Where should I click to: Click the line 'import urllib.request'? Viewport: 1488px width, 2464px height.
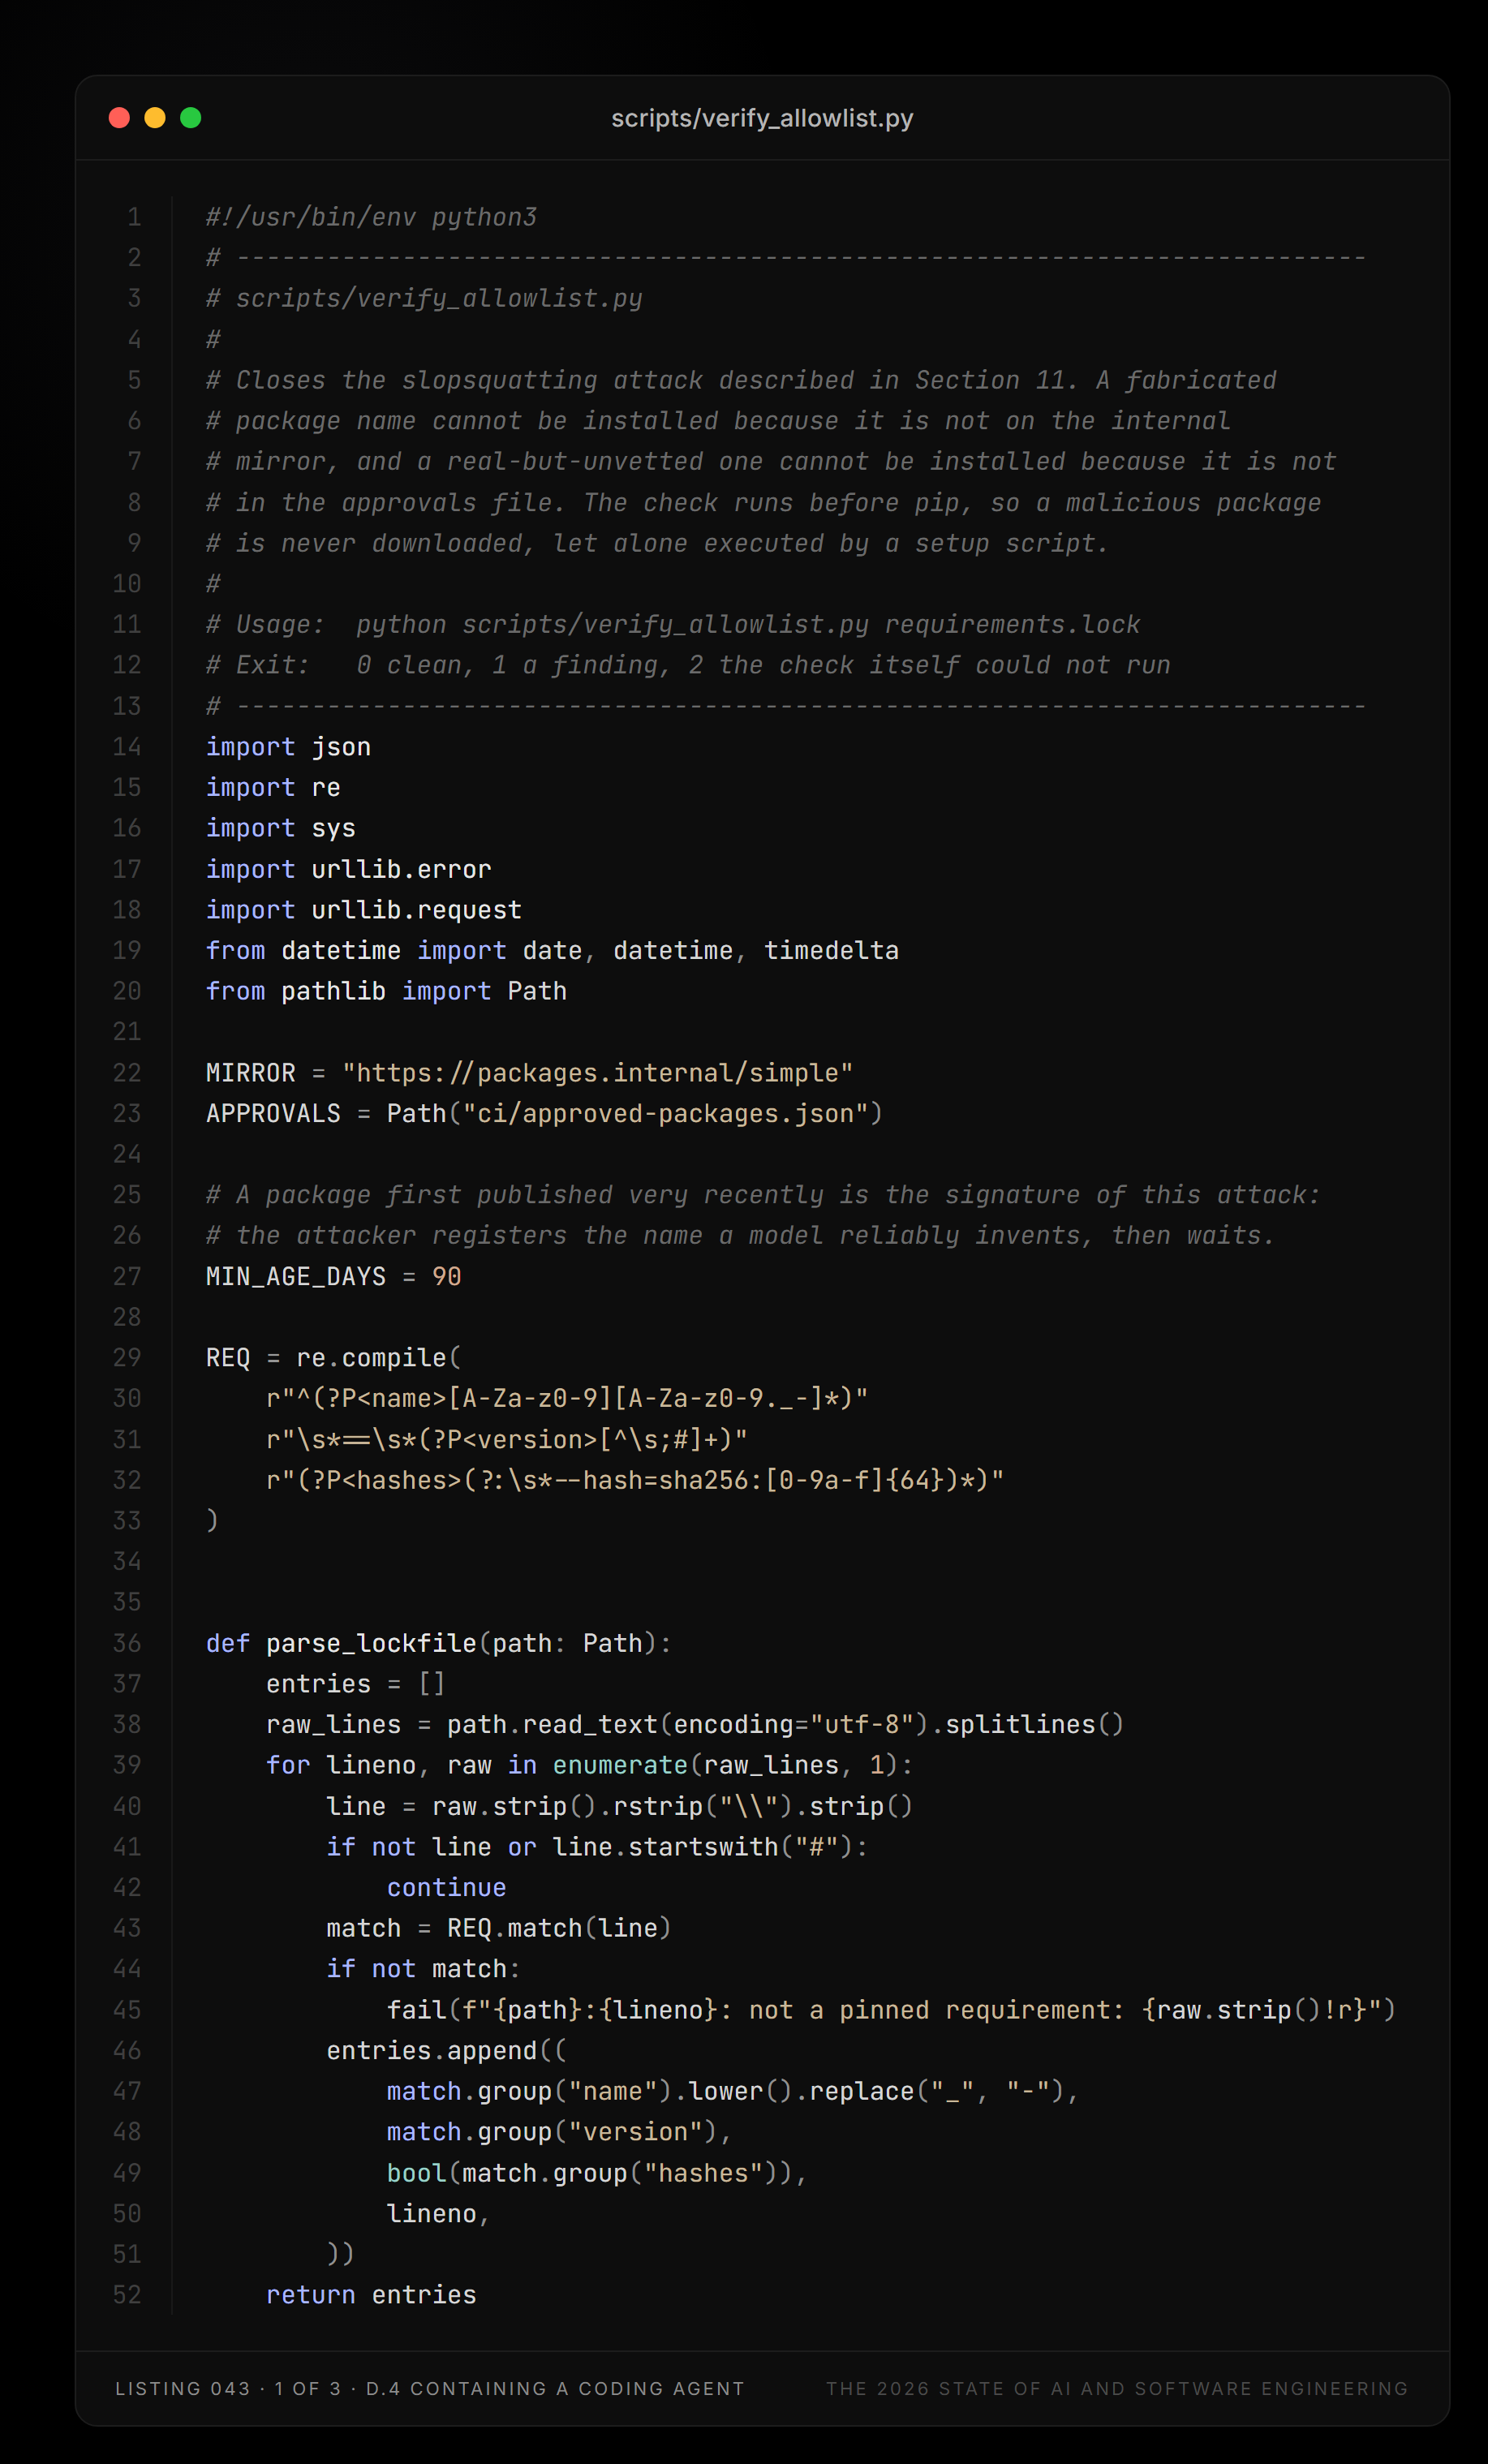(364, 910)
